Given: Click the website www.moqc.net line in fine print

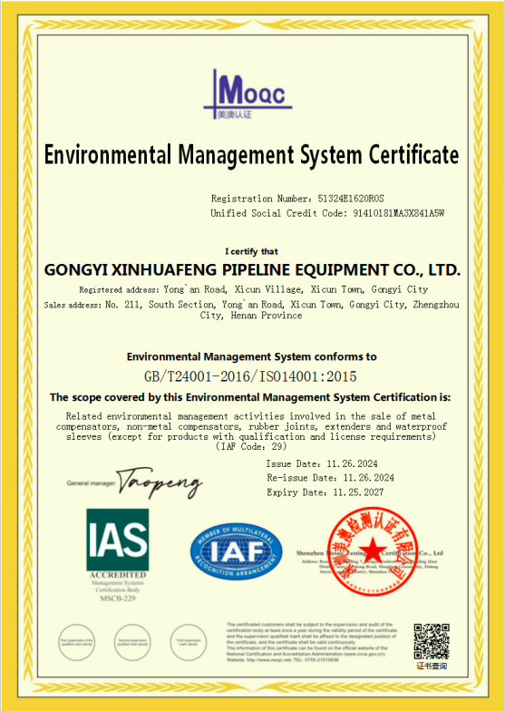Looking at the screenshot, I should pos(283,660).
